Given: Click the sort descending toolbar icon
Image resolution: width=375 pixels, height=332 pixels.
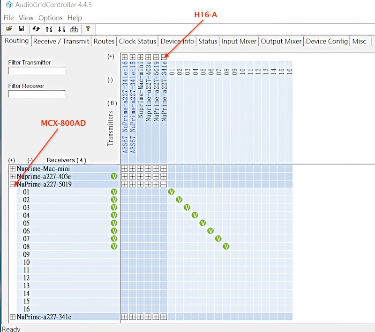Looking at the screenshot, I should click(x=61, y=29).
